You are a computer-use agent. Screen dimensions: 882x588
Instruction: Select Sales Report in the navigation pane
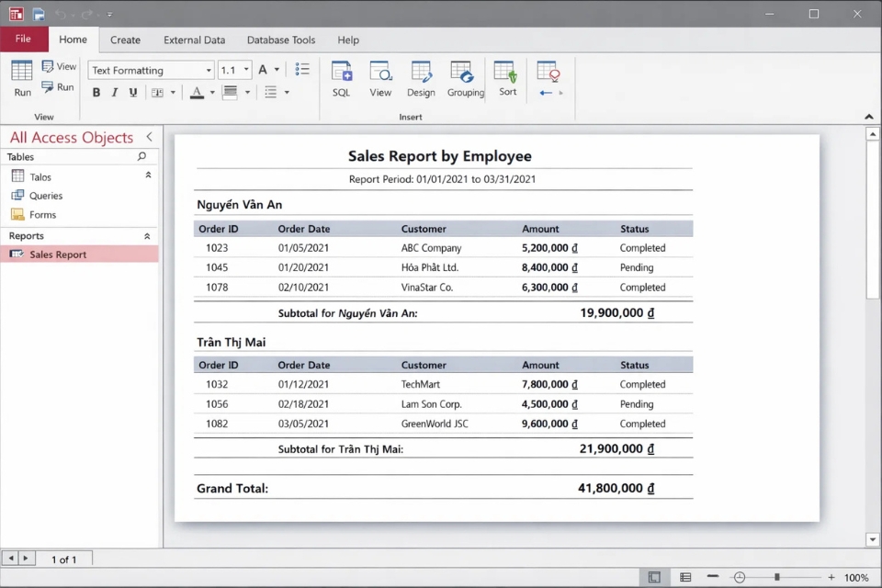[x=58, y=254]
